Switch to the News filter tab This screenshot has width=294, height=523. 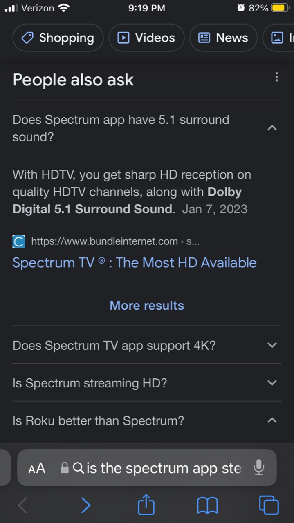(x=223, y=38)
